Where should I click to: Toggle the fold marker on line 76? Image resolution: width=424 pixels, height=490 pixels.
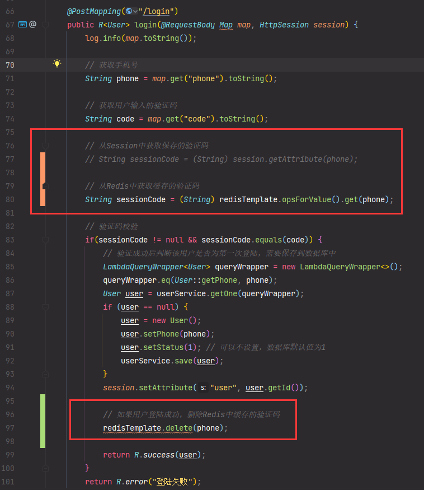coord(46,146)
